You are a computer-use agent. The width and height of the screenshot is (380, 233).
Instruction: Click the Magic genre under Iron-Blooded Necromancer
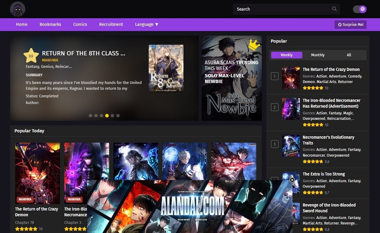(348, 113)
